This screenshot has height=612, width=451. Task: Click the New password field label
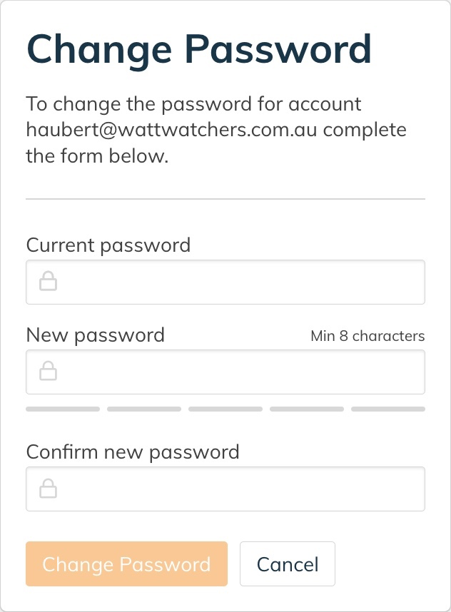(96, 336)
